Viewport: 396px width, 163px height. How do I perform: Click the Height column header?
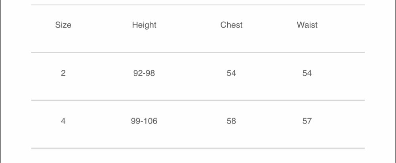click(144, 25)
